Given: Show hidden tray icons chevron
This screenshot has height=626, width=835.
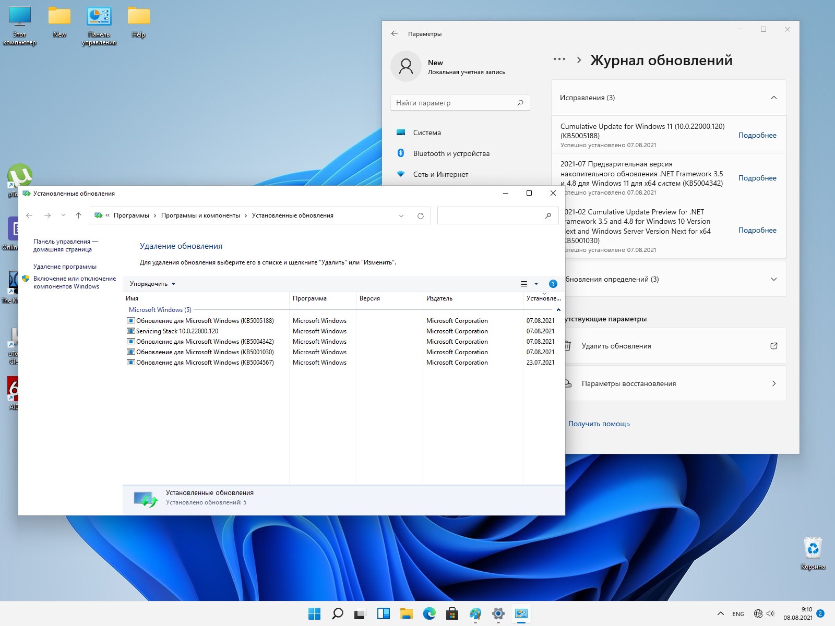Looking at the screenshot, I should pyautogui.click(x=721, y=614).
